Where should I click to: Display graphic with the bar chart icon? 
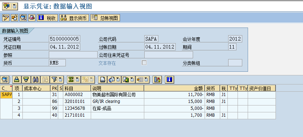coord(157,79)
